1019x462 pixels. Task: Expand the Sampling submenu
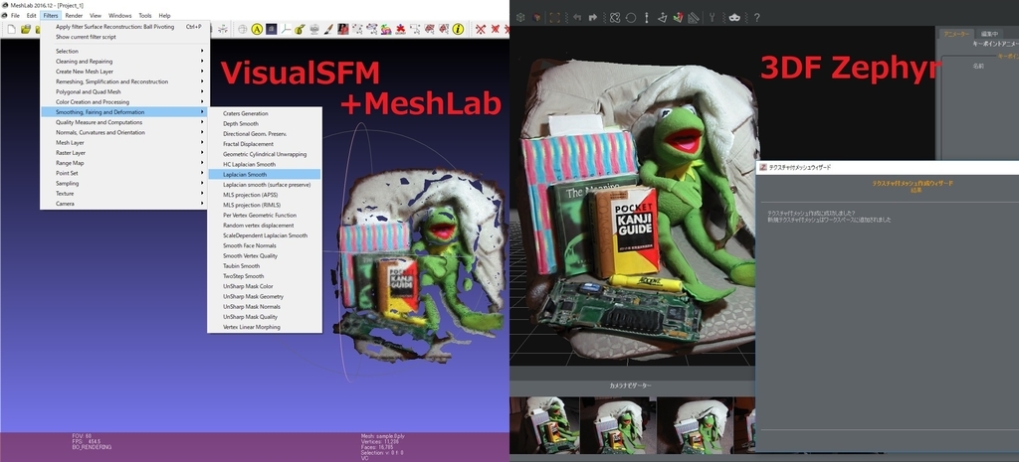click(x=122, y=183)
